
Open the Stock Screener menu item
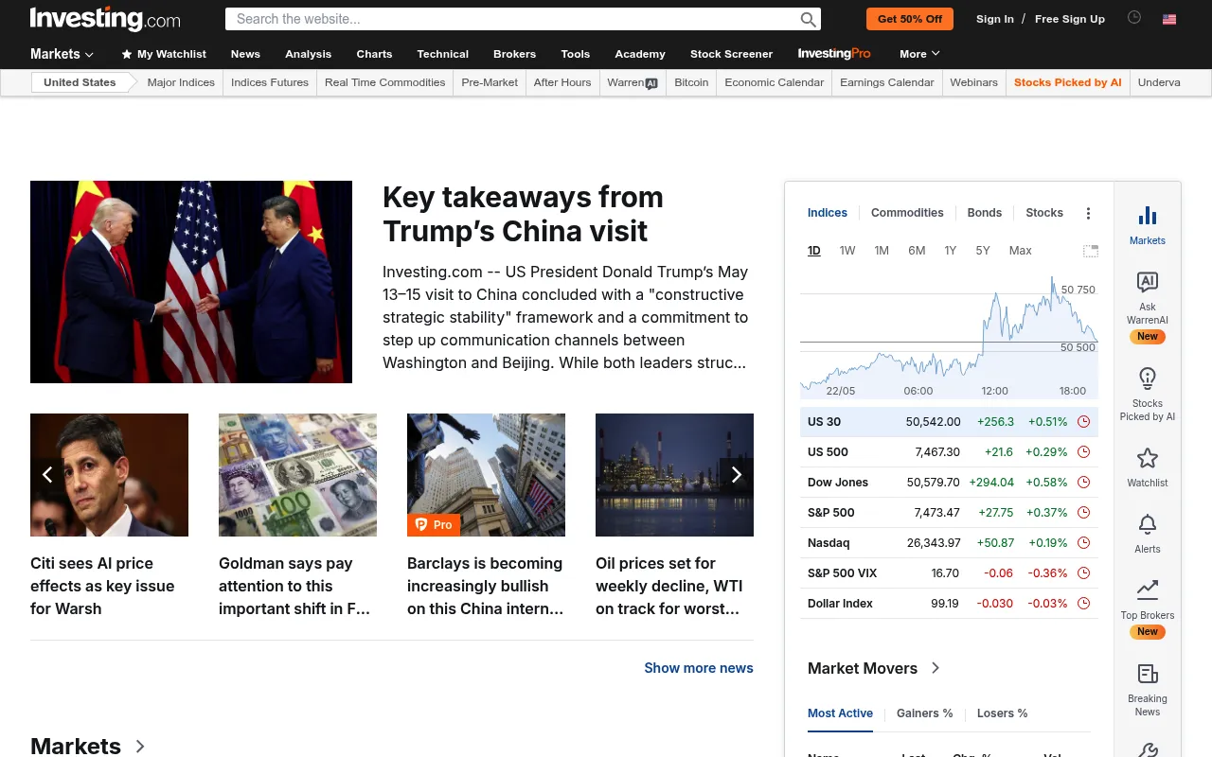pos(731,54)
